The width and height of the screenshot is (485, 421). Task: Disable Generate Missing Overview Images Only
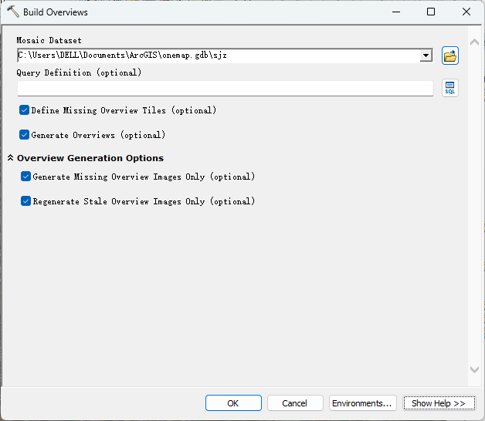point(25,177)
